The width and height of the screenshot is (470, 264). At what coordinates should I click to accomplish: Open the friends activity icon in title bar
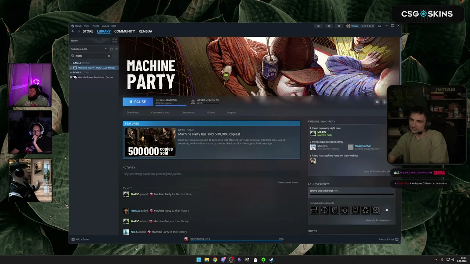(x=318, y=26)
